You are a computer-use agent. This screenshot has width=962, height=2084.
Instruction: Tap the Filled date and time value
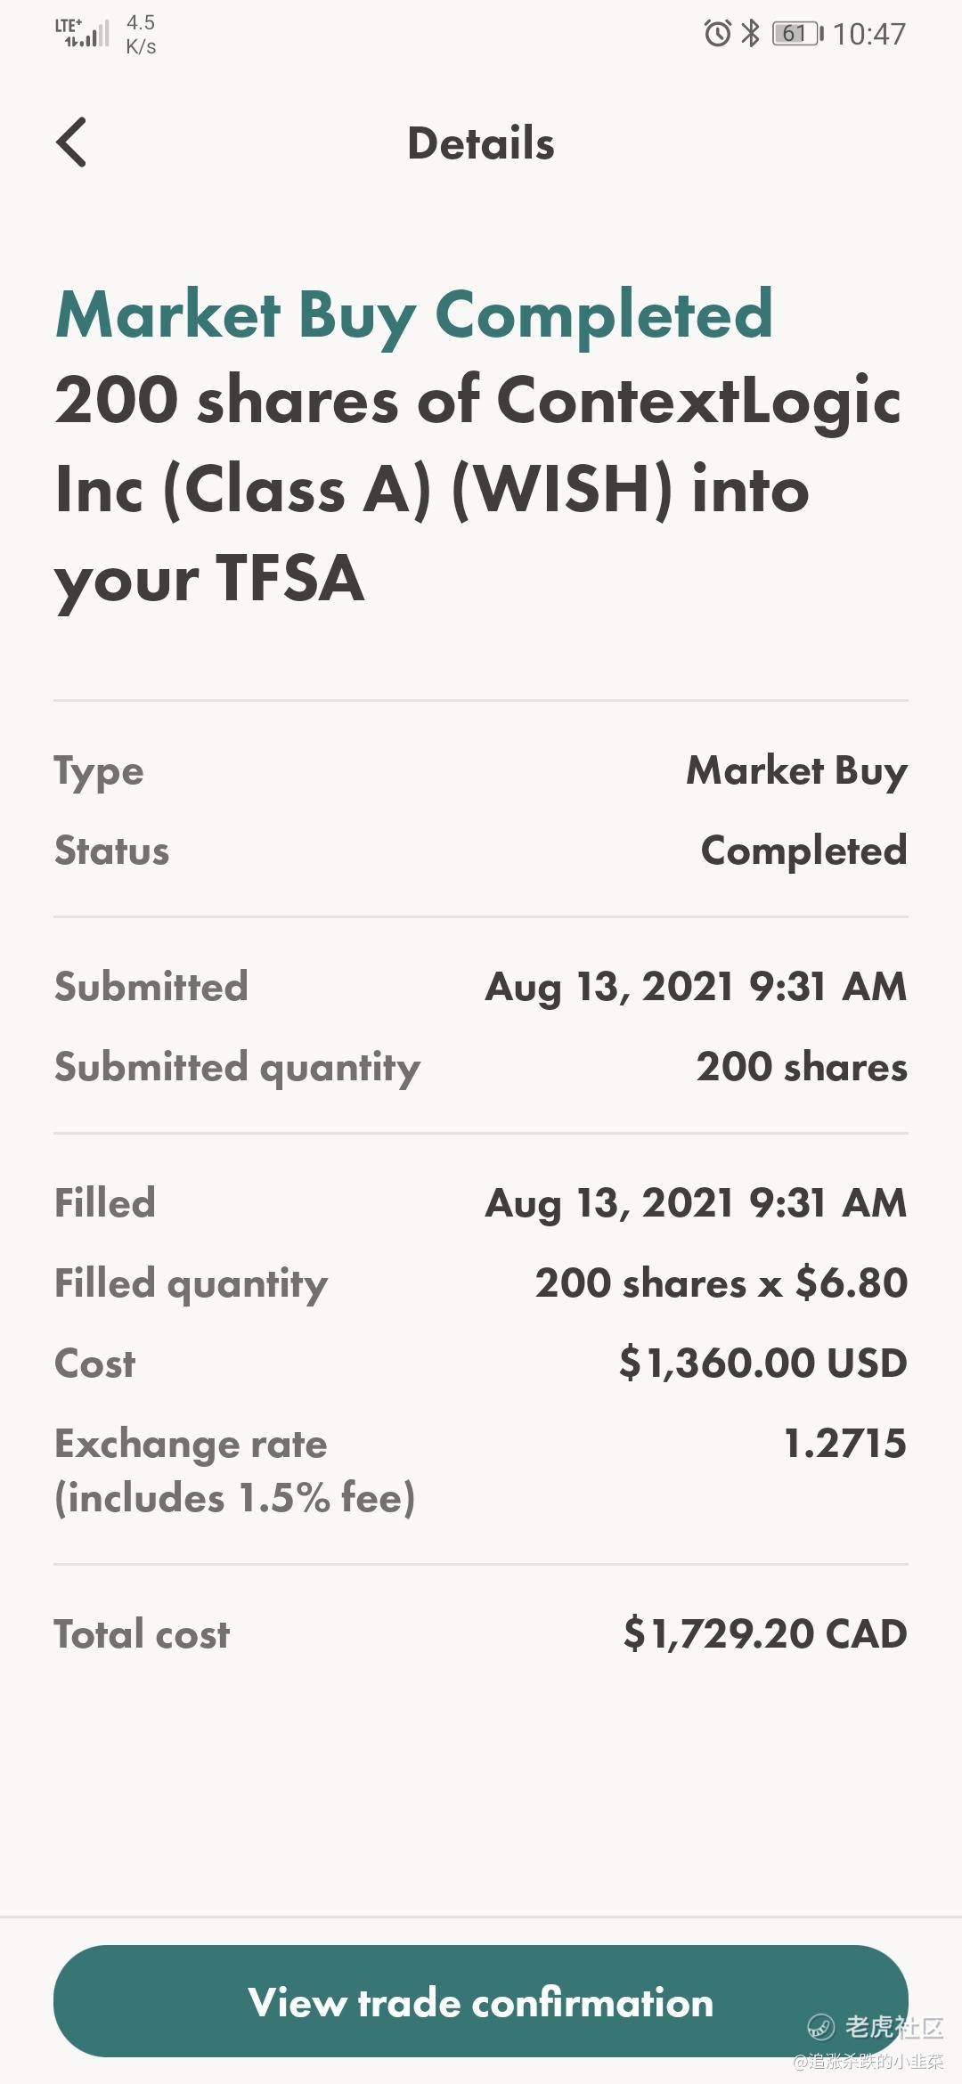pos(696,1203)
